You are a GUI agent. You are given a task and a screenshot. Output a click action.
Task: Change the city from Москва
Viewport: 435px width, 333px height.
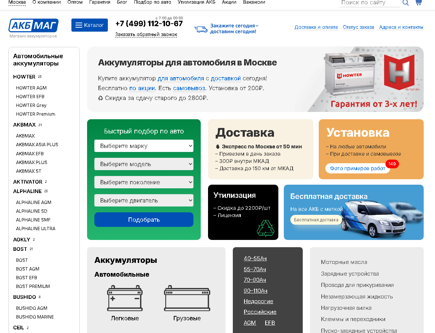(x=17, y=2)
